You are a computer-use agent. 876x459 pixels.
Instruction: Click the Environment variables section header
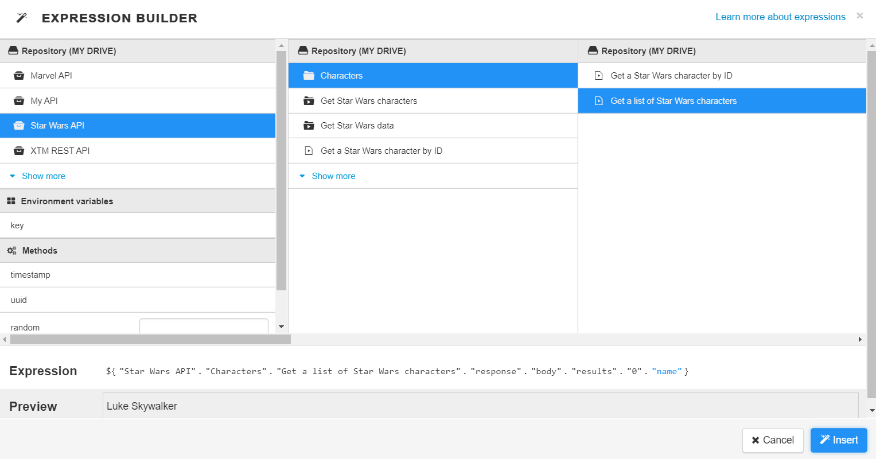click(138, 201)
